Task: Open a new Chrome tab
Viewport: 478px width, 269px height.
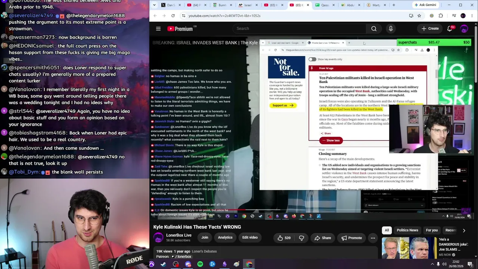Action: click(394, 5)
